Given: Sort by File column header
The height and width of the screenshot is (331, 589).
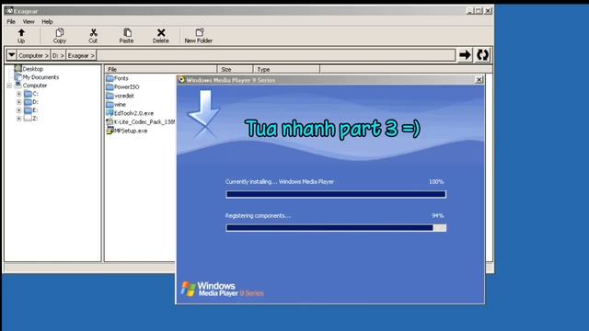Looking at the screenshot, I should point(161,70).
